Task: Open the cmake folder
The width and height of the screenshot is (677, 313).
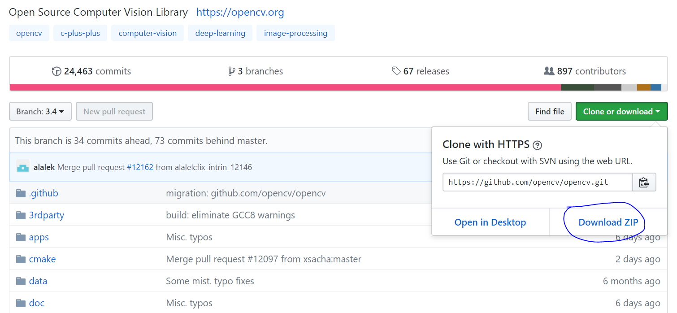Action: 43,259
